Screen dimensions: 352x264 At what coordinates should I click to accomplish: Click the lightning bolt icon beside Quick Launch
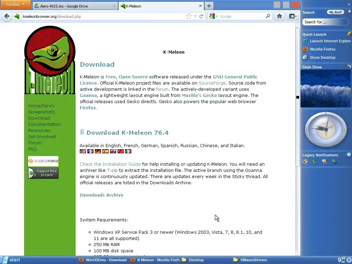pos(349,34)
